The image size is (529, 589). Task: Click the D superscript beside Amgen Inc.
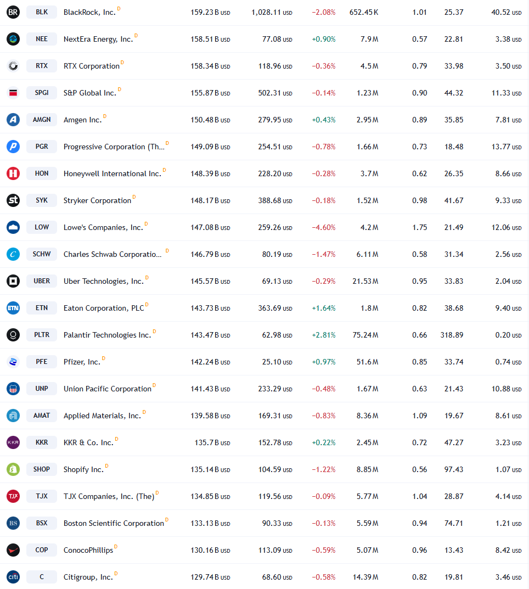[105, 116]
